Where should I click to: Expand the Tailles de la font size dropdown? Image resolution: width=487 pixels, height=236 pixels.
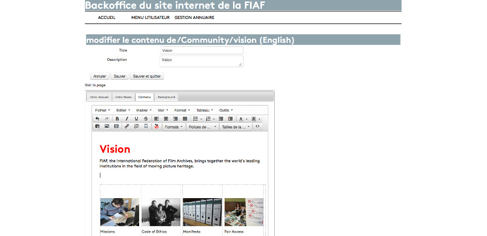pyautogui.click(x=236, y=127)
